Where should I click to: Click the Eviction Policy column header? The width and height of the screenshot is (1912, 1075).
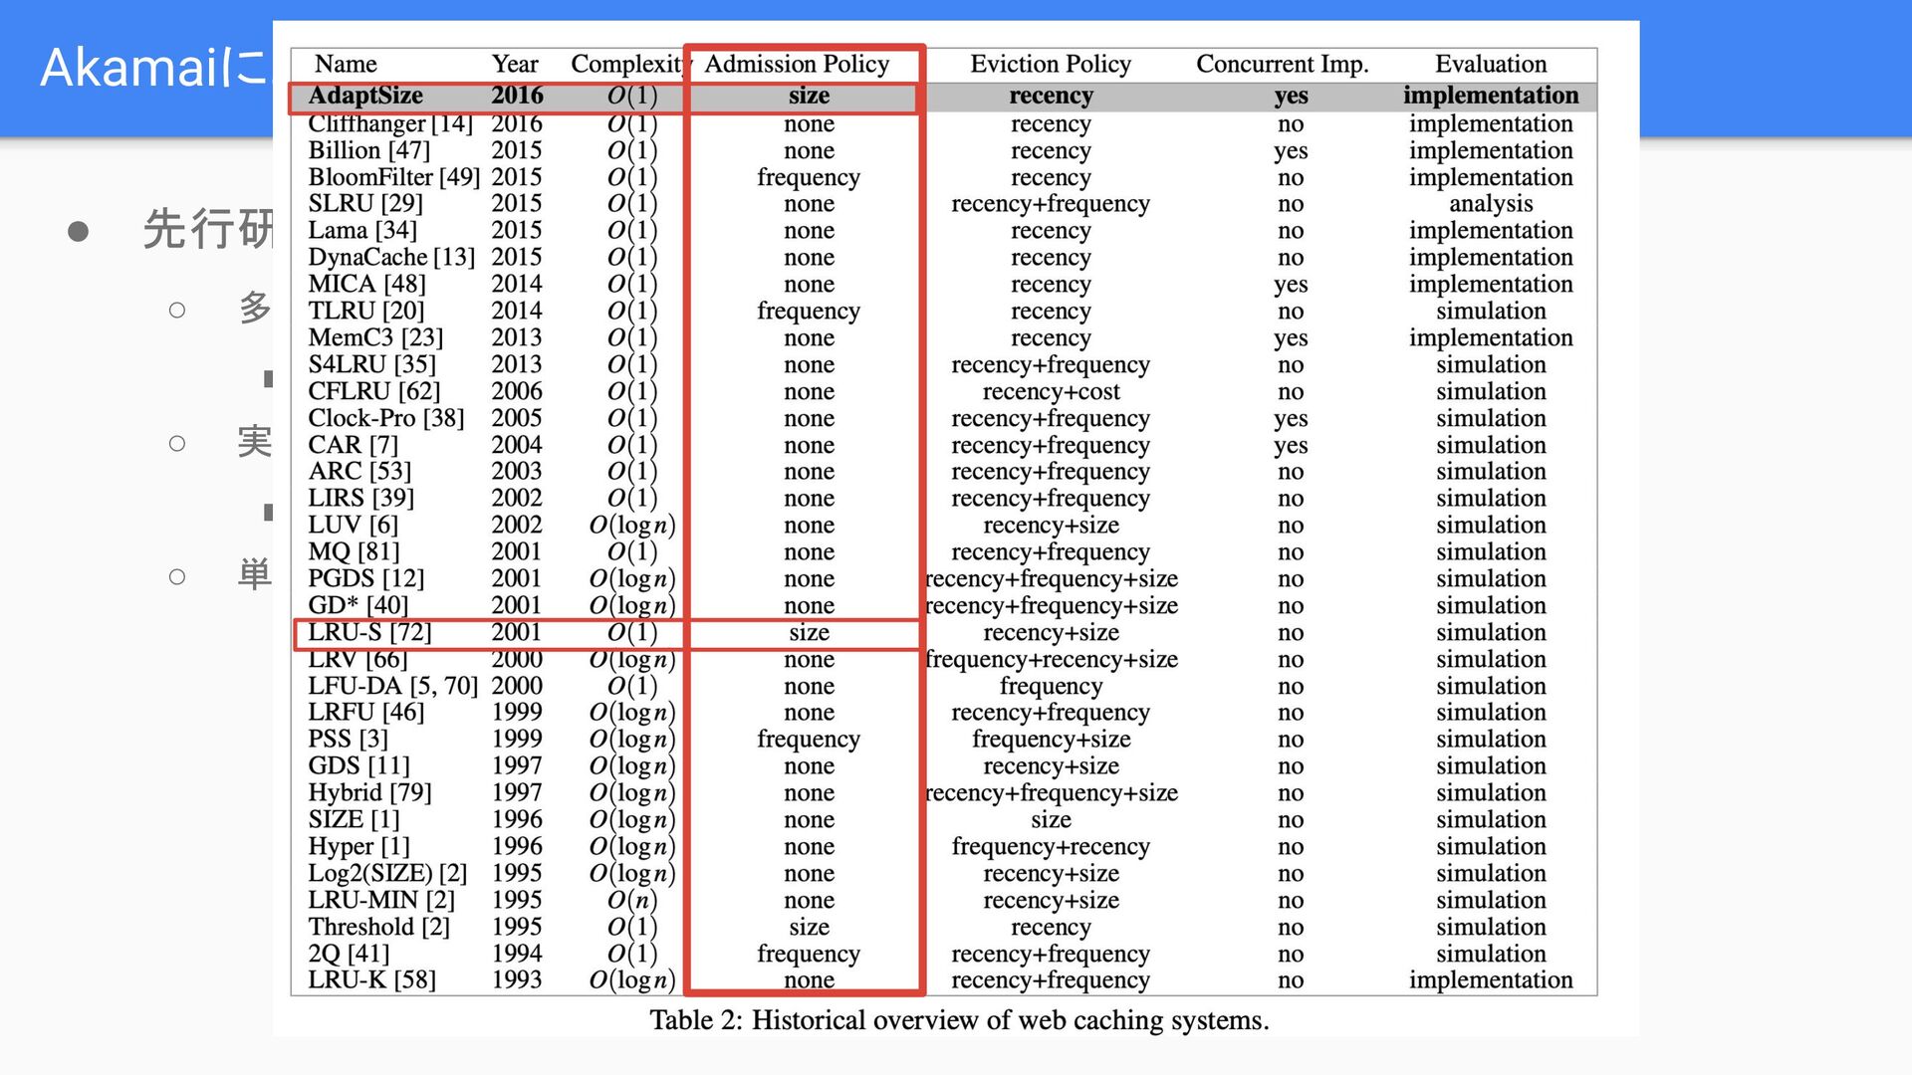pyautogui.click(x=1051, y=65)
